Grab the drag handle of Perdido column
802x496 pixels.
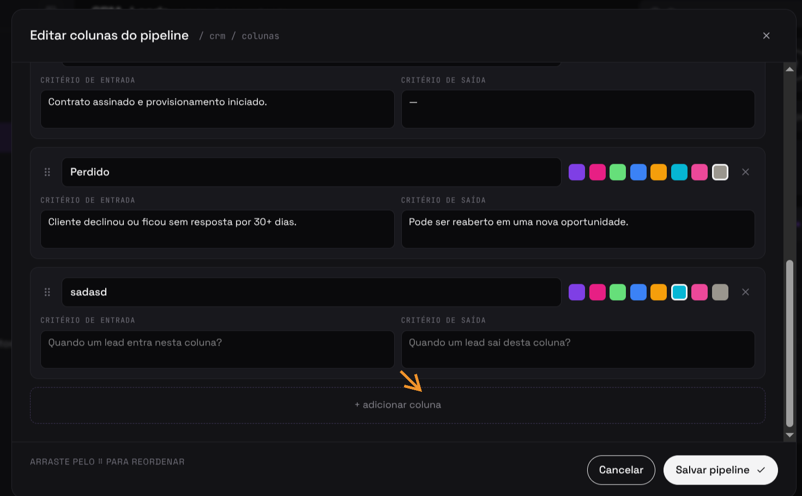(47, 172)
